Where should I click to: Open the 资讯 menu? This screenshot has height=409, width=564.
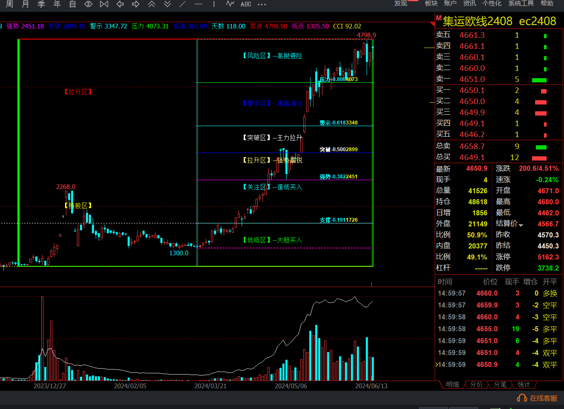tap(470, 3)
